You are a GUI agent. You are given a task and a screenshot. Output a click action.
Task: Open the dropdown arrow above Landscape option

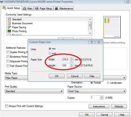tap(124, 78)
